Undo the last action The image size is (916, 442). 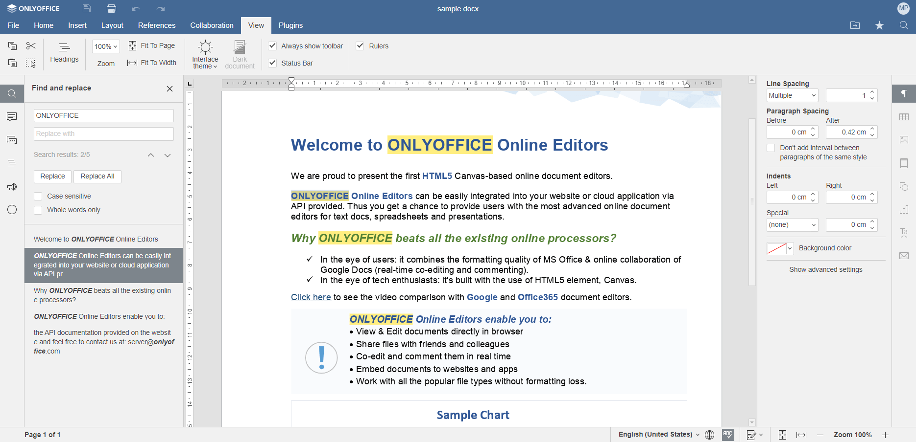(136, 9)
